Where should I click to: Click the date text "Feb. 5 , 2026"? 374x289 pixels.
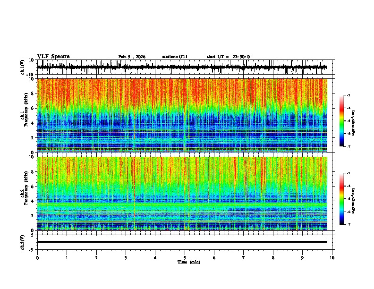pyautogui.click(x=132, y=57)
